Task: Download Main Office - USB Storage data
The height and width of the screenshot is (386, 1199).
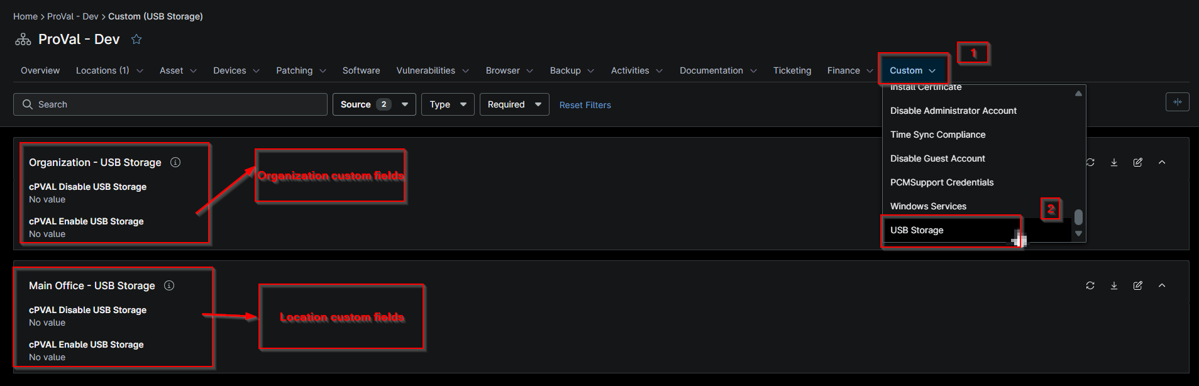Action: (1114, 285)
